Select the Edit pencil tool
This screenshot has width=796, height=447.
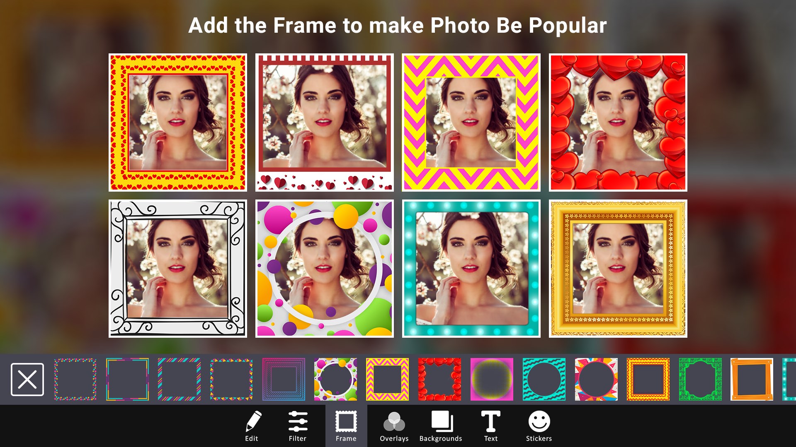coord(252,426)
